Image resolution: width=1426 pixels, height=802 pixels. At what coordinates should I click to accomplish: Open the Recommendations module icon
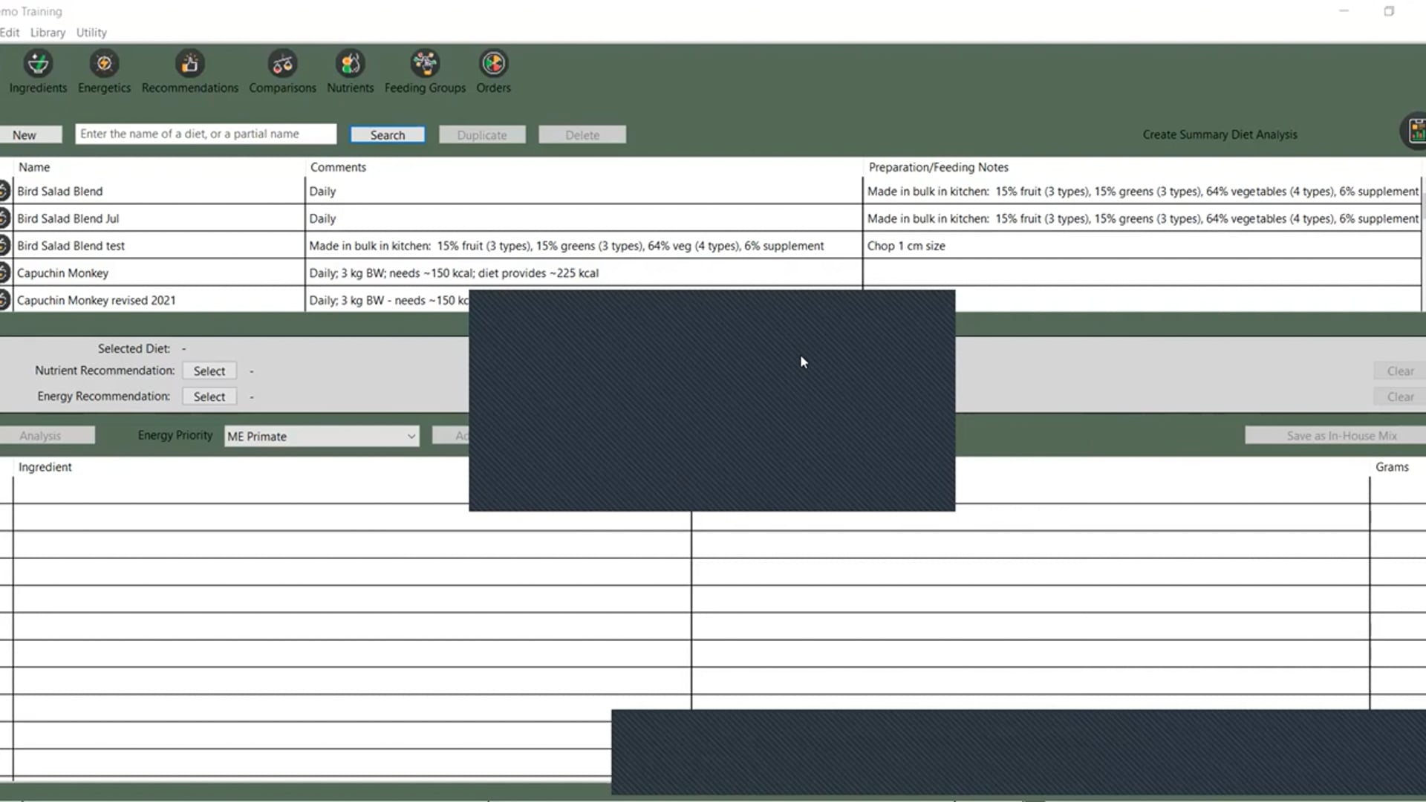(190, 64)
